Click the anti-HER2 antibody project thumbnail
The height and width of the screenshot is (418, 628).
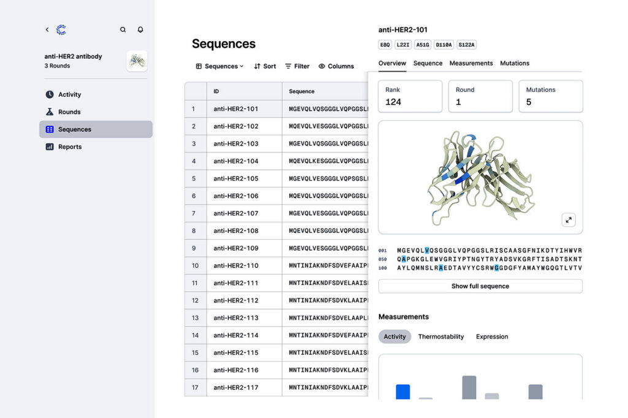click(137, 61)
